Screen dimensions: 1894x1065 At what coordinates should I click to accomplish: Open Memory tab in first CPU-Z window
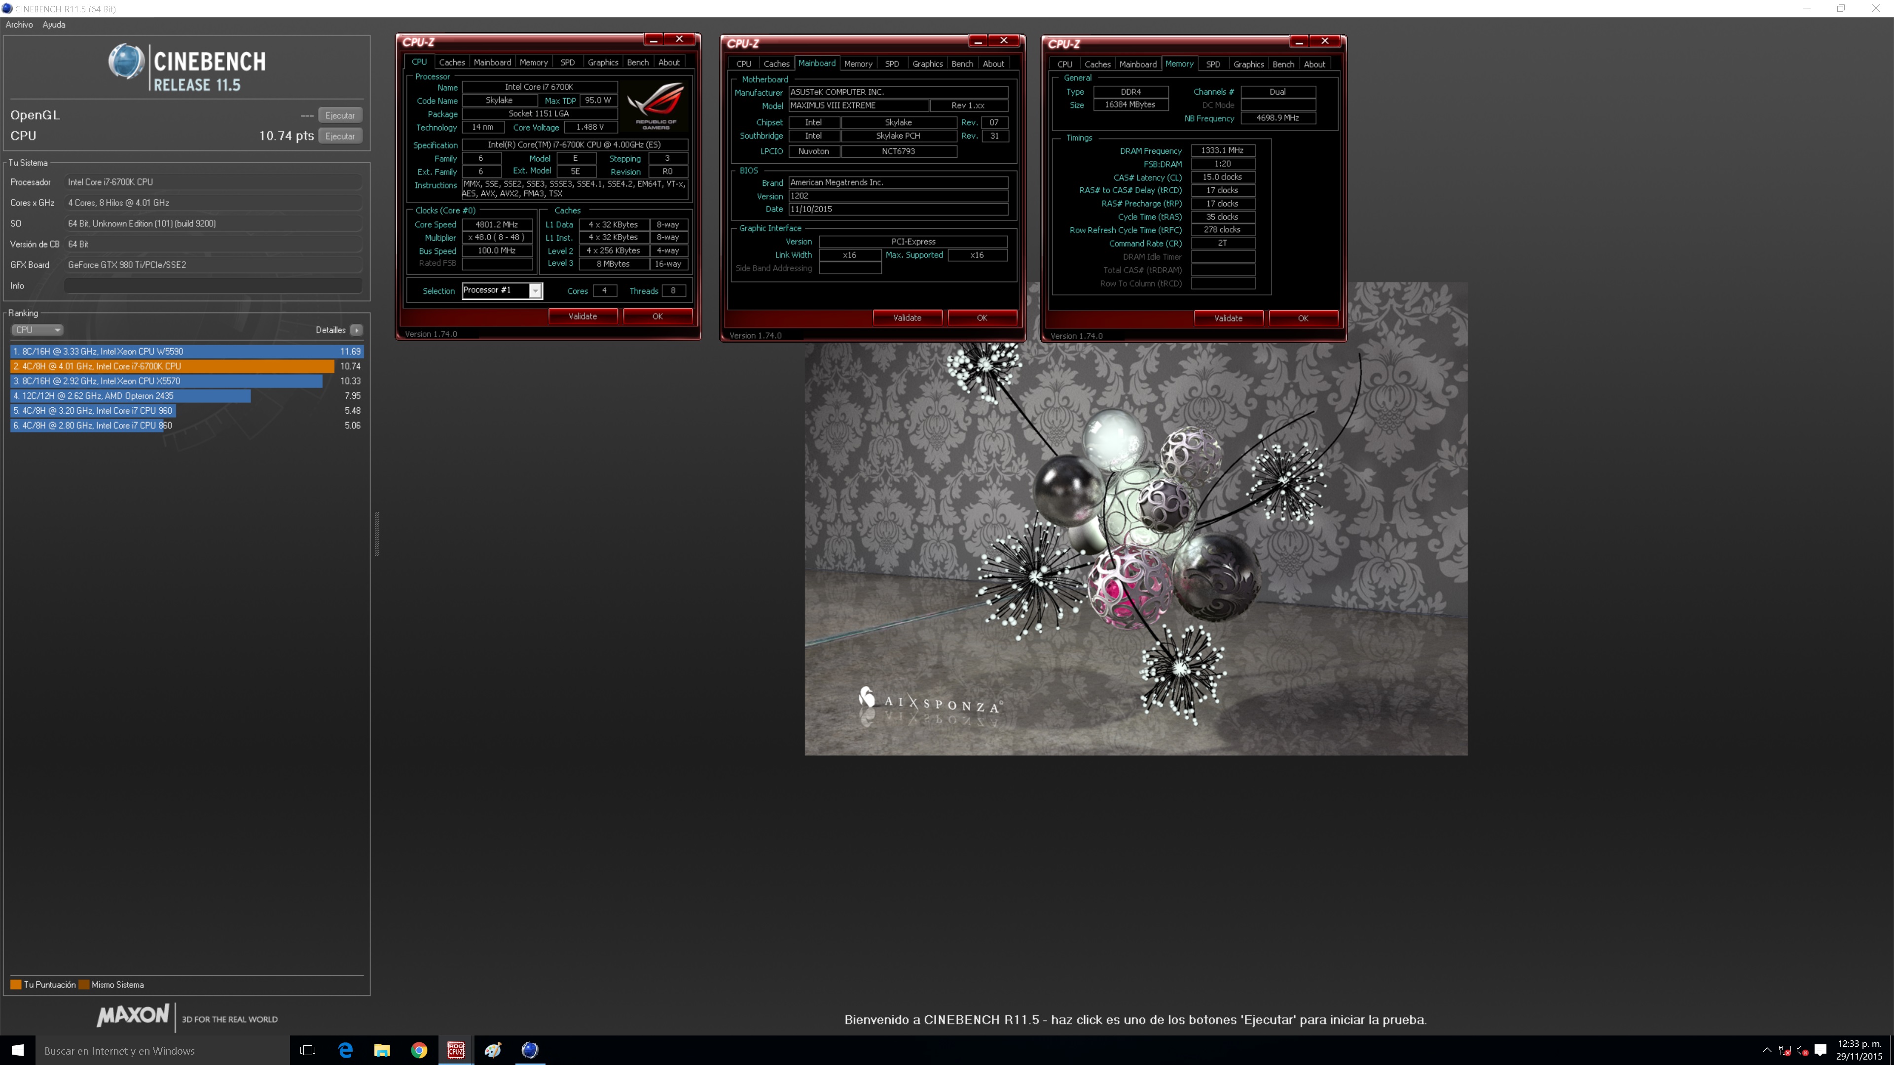[534, 63]
